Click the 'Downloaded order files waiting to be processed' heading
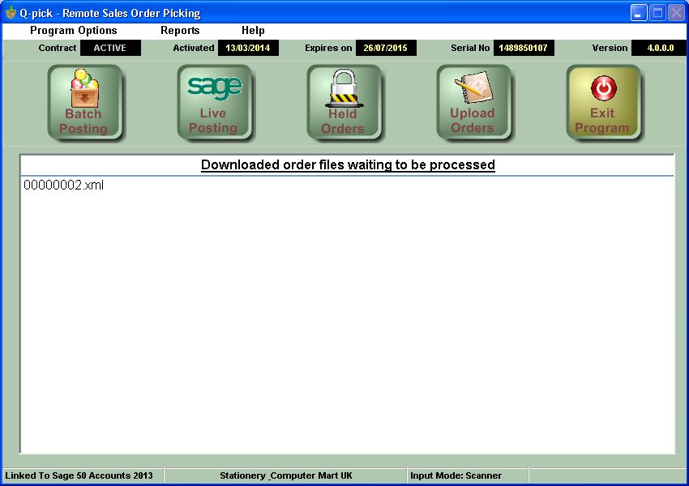689x486 pixels. pos(348,164)
